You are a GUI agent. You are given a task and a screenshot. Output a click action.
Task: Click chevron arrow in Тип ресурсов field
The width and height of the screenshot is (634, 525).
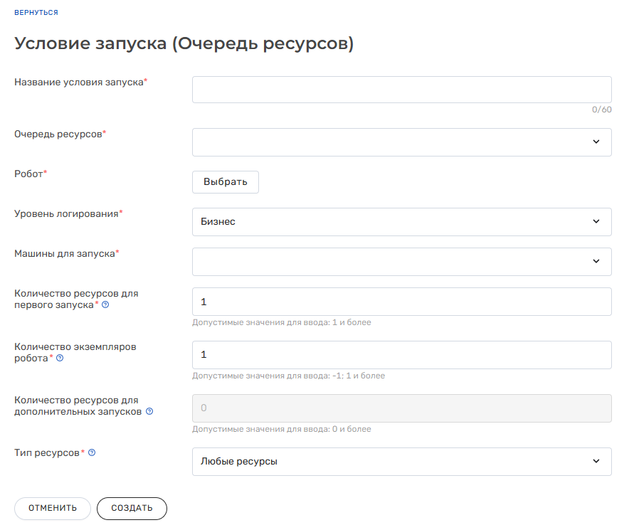pos(596,461)
